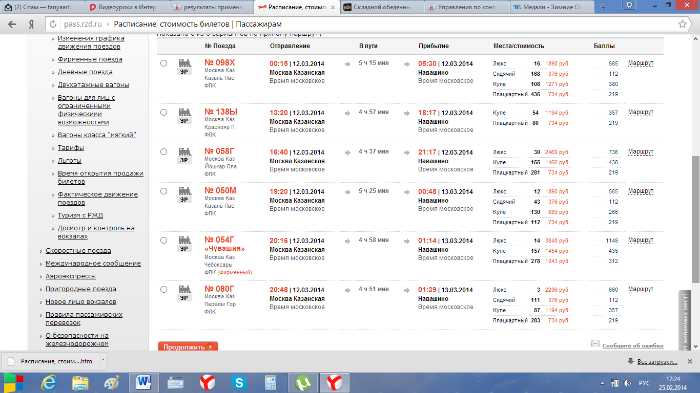Open browser settings gear icon

click(x=629, y=5)
